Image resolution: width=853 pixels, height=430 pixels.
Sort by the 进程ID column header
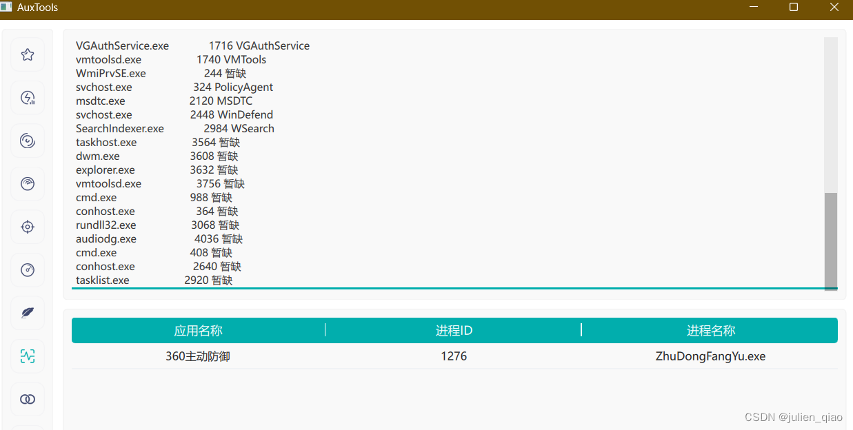pyautogui.click(x=454, y=330)
